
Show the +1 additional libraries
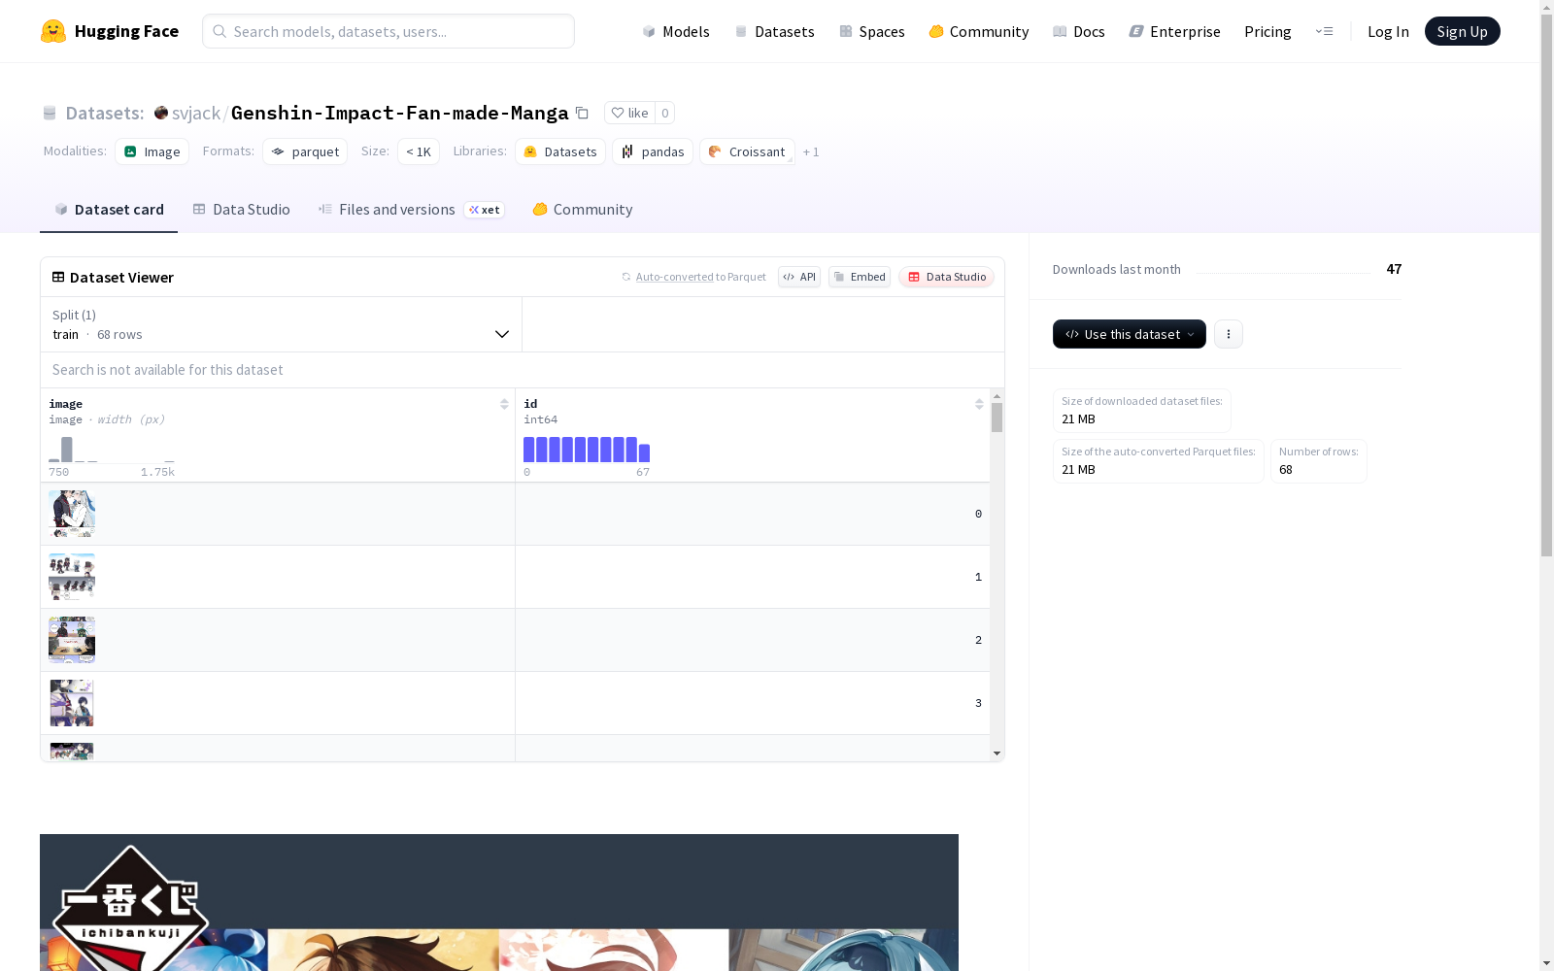point(811,152)
